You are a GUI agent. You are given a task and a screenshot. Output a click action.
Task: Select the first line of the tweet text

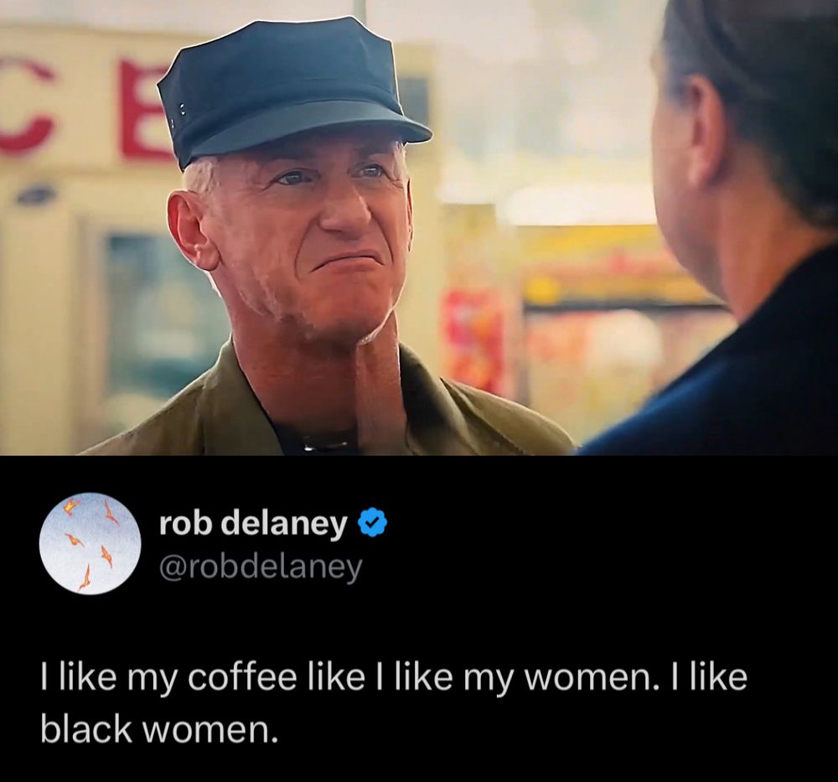394,678
